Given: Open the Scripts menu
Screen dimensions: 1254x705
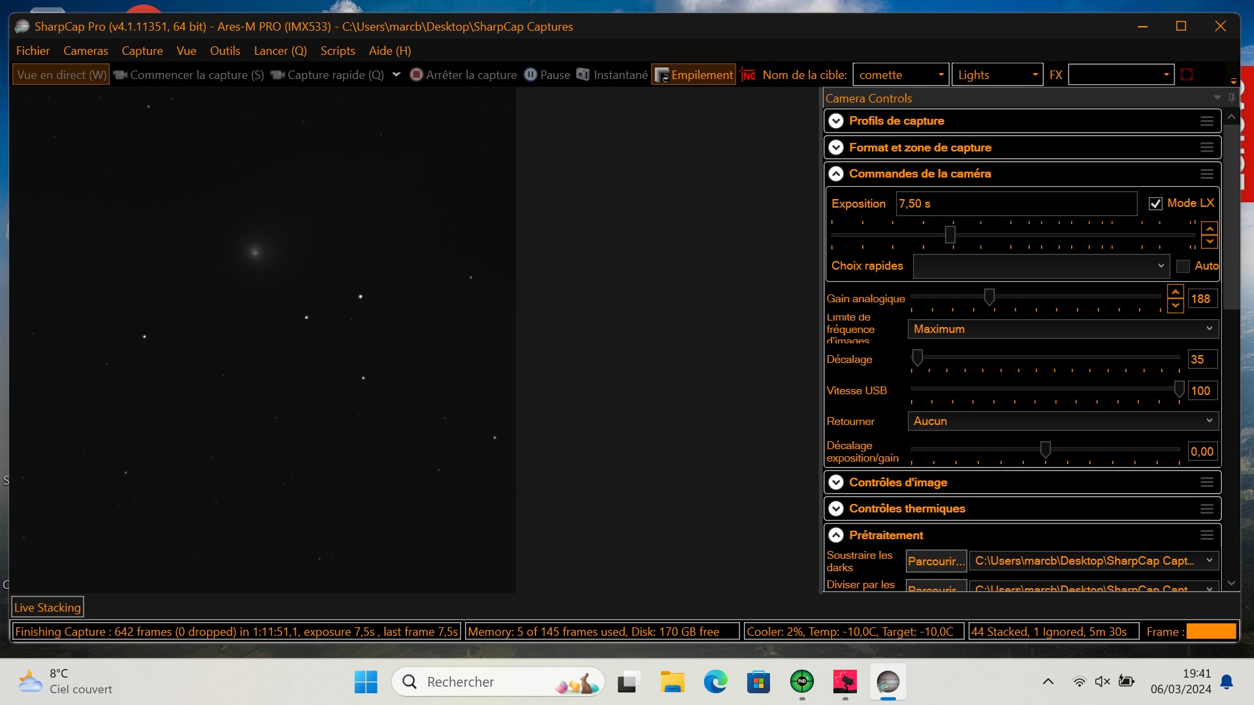Looking at the screenshot, I should click(x=338, y=51).
